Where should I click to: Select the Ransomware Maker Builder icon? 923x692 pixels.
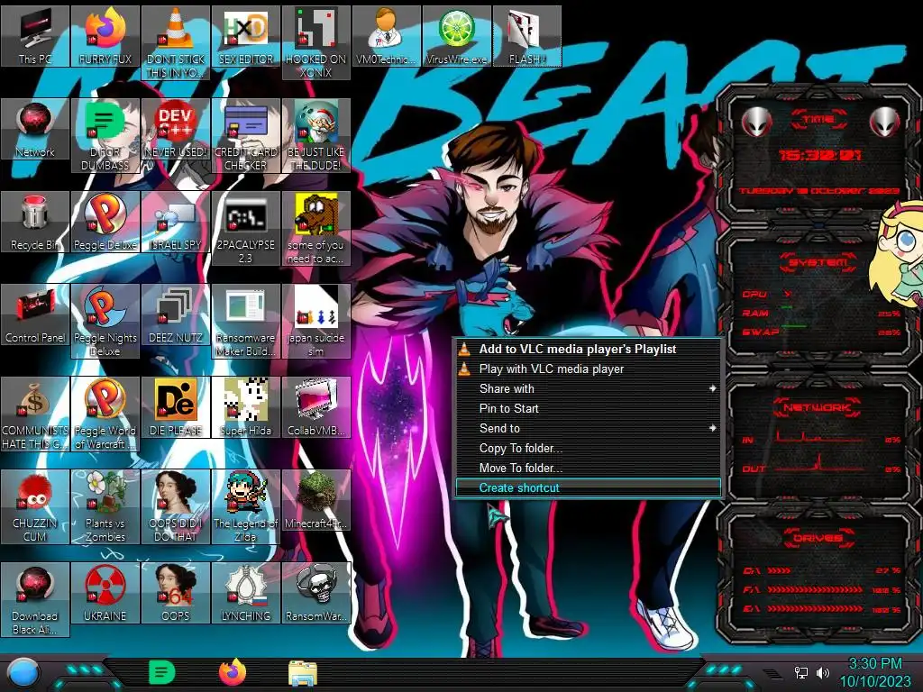(245, 322)
